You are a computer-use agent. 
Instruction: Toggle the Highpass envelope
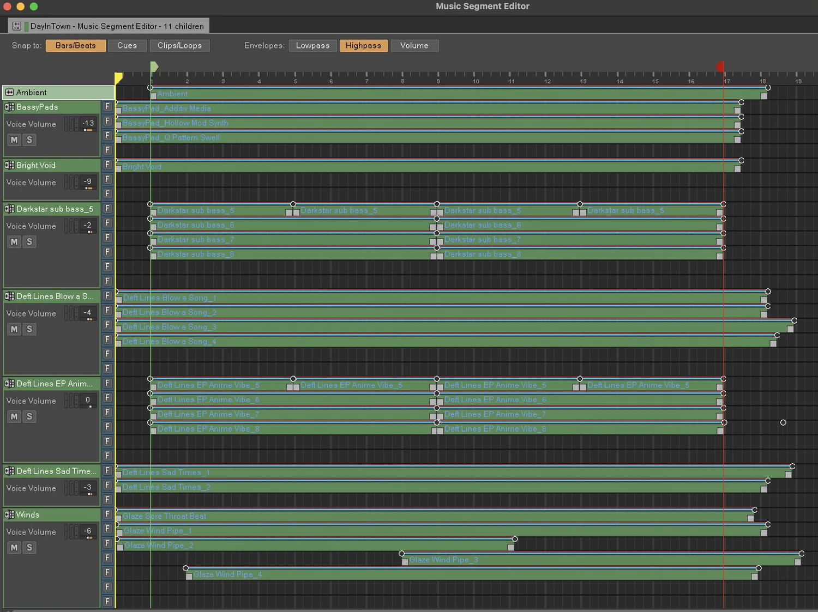(x=363, y=46)
